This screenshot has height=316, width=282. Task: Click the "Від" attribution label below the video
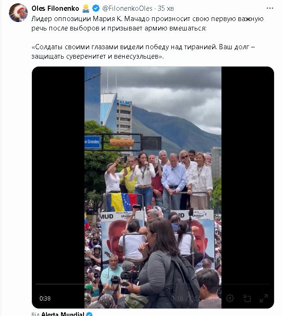(35, 314)
